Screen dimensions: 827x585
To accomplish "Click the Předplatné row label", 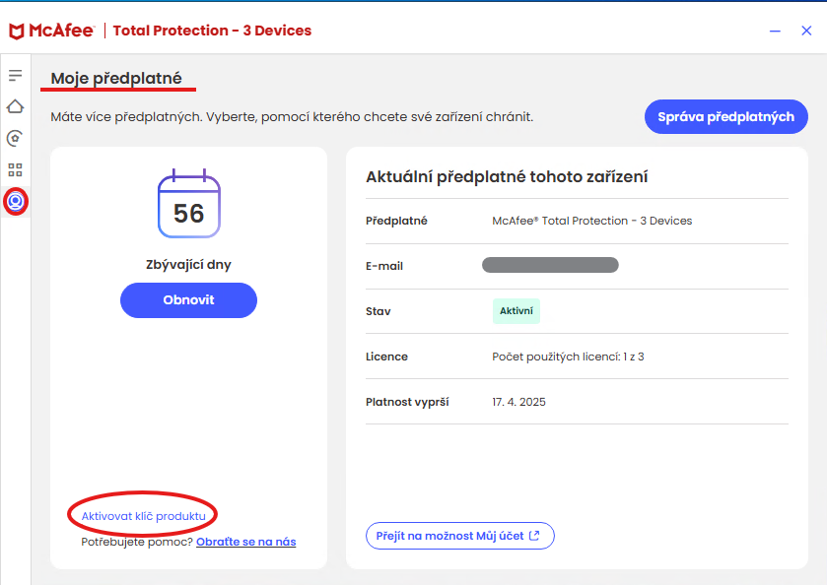I will click(x=396, y=221).
